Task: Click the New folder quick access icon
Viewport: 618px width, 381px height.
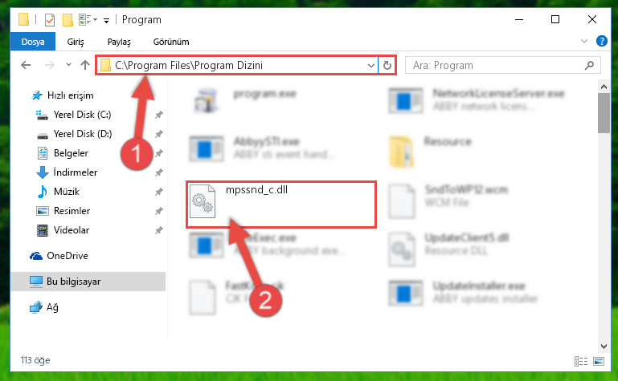Action: click(68, 20)
